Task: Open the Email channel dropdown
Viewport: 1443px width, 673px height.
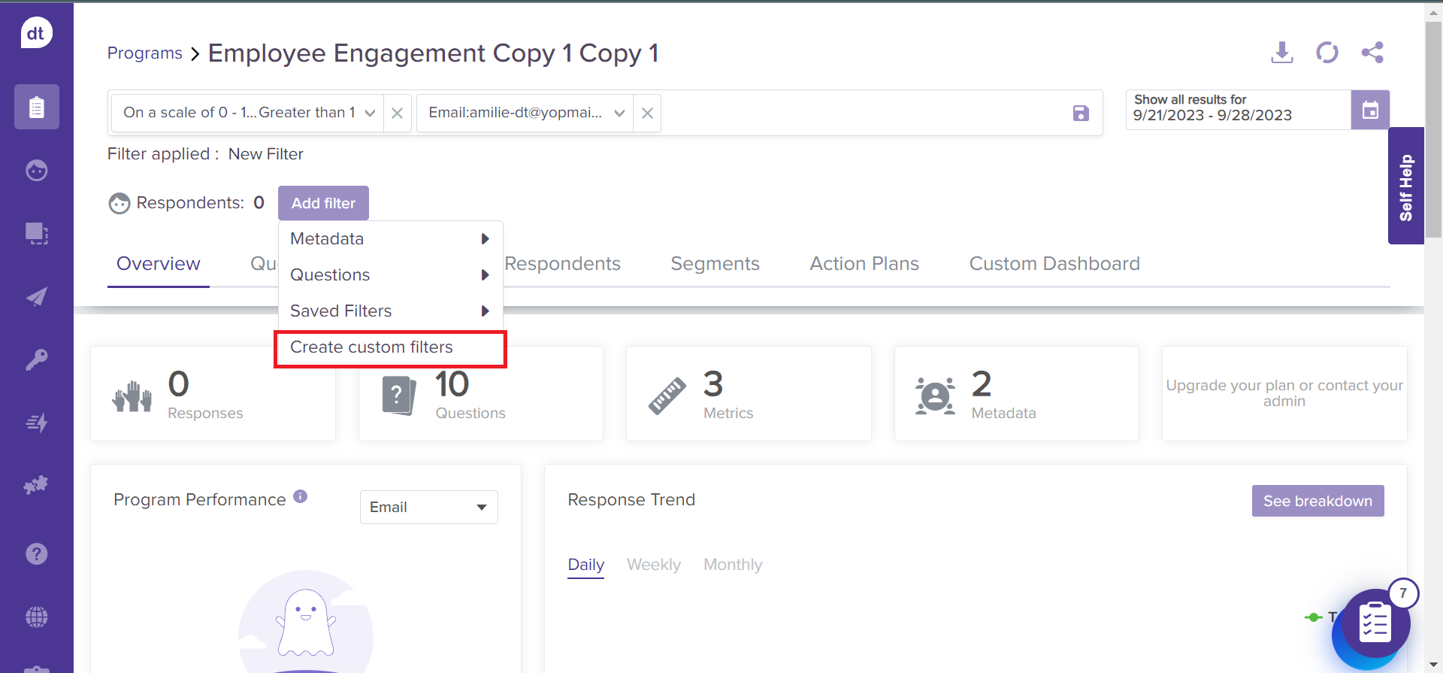Action: 428,507
